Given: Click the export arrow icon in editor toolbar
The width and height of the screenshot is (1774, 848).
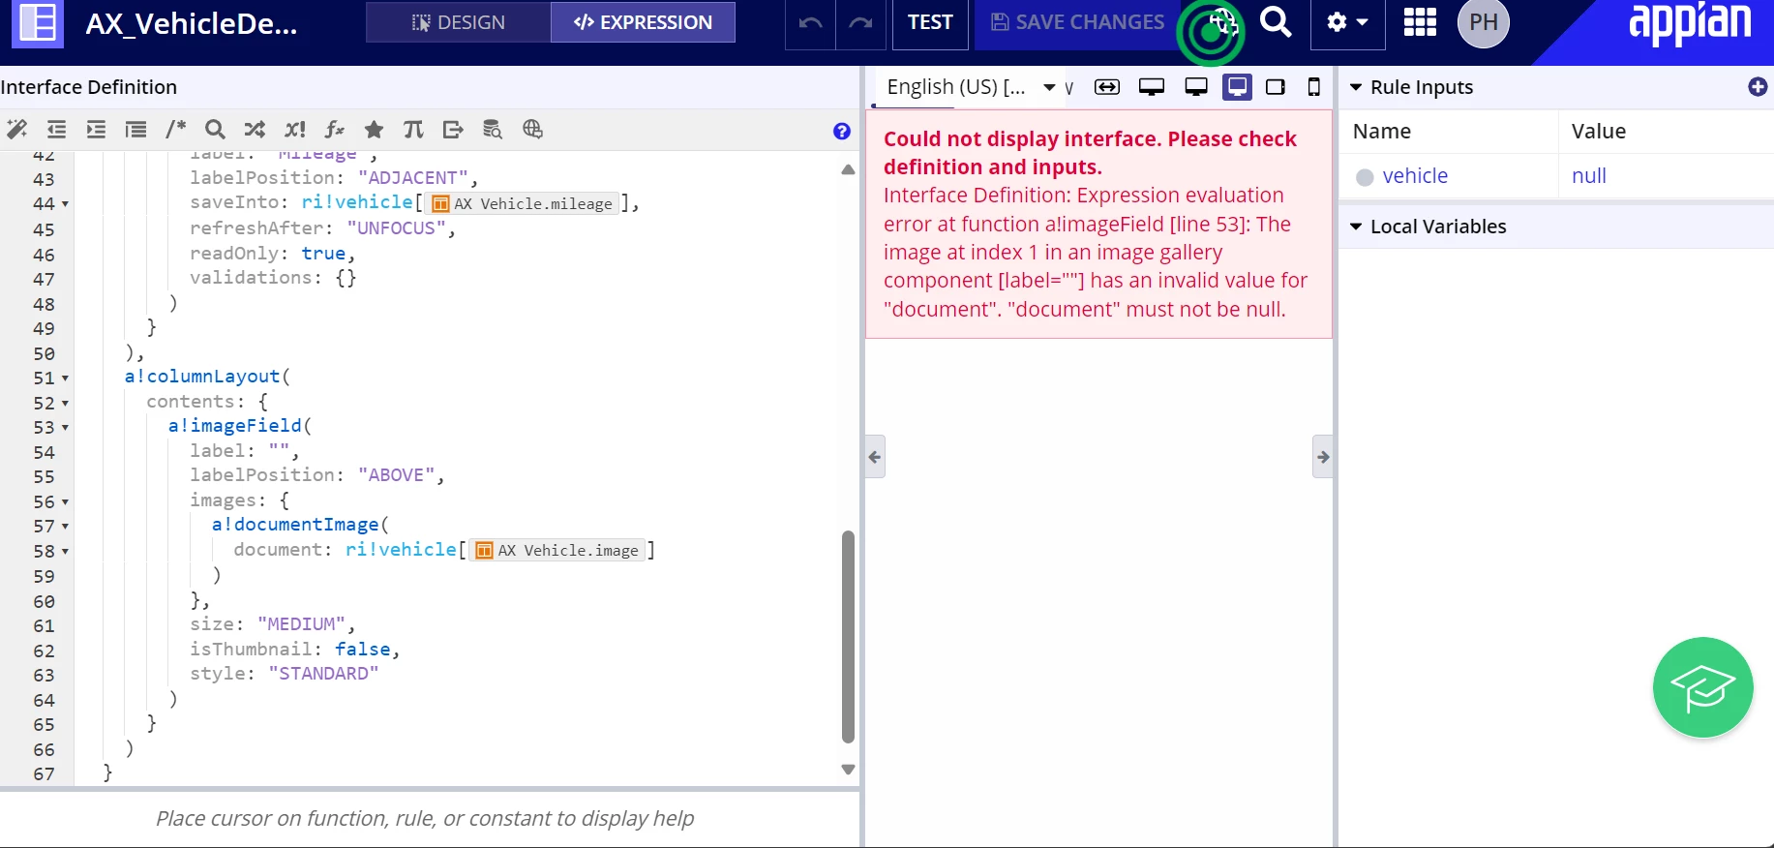Looking at the screenshot, I should (x=453, y=130).
